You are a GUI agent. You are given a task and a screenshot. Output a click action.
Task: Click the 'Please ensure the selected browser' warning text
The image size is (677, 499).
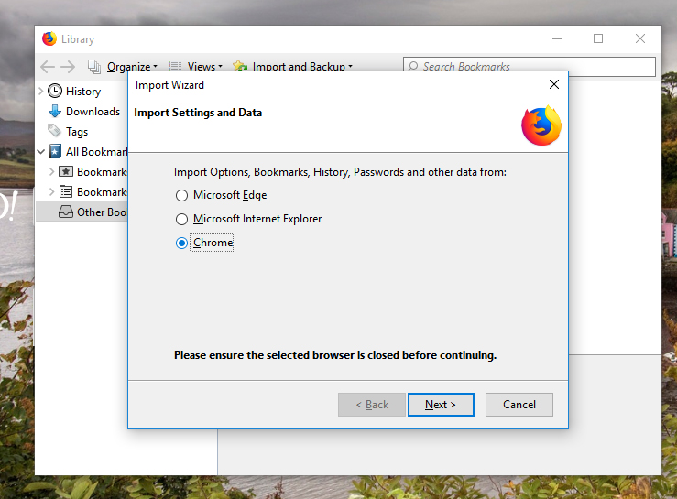(x=335, y=355)
